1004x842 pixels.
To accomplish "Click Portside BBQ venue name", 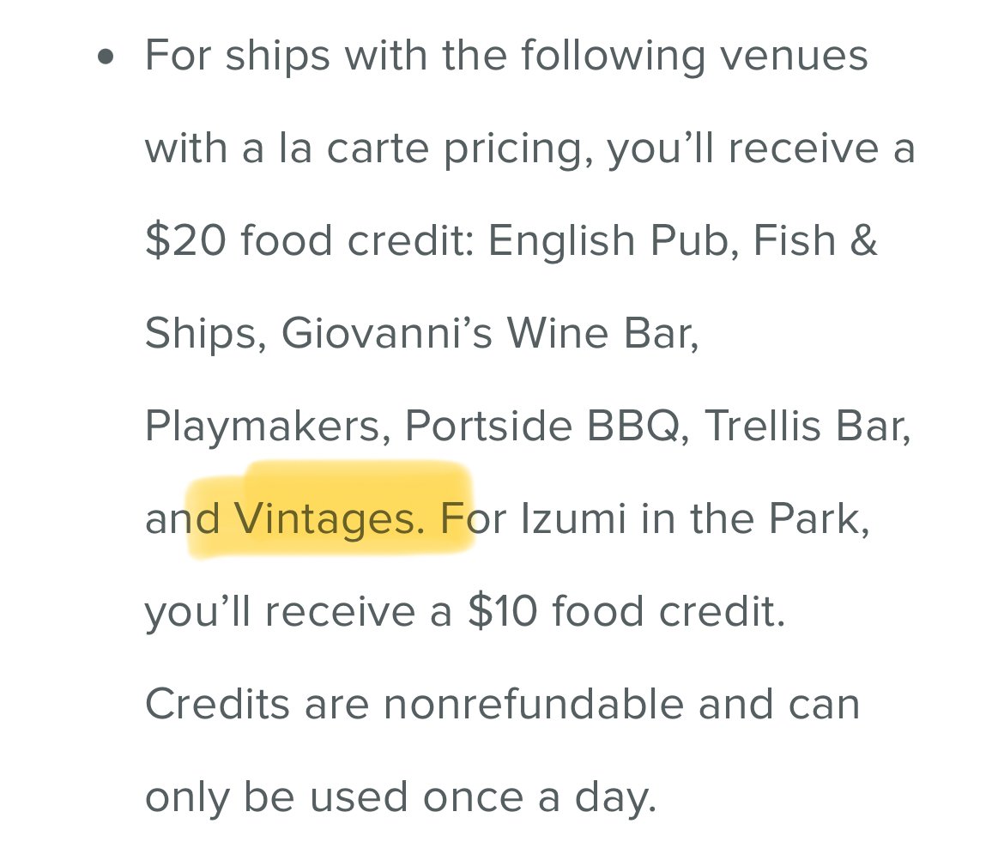I will [547, 427].
